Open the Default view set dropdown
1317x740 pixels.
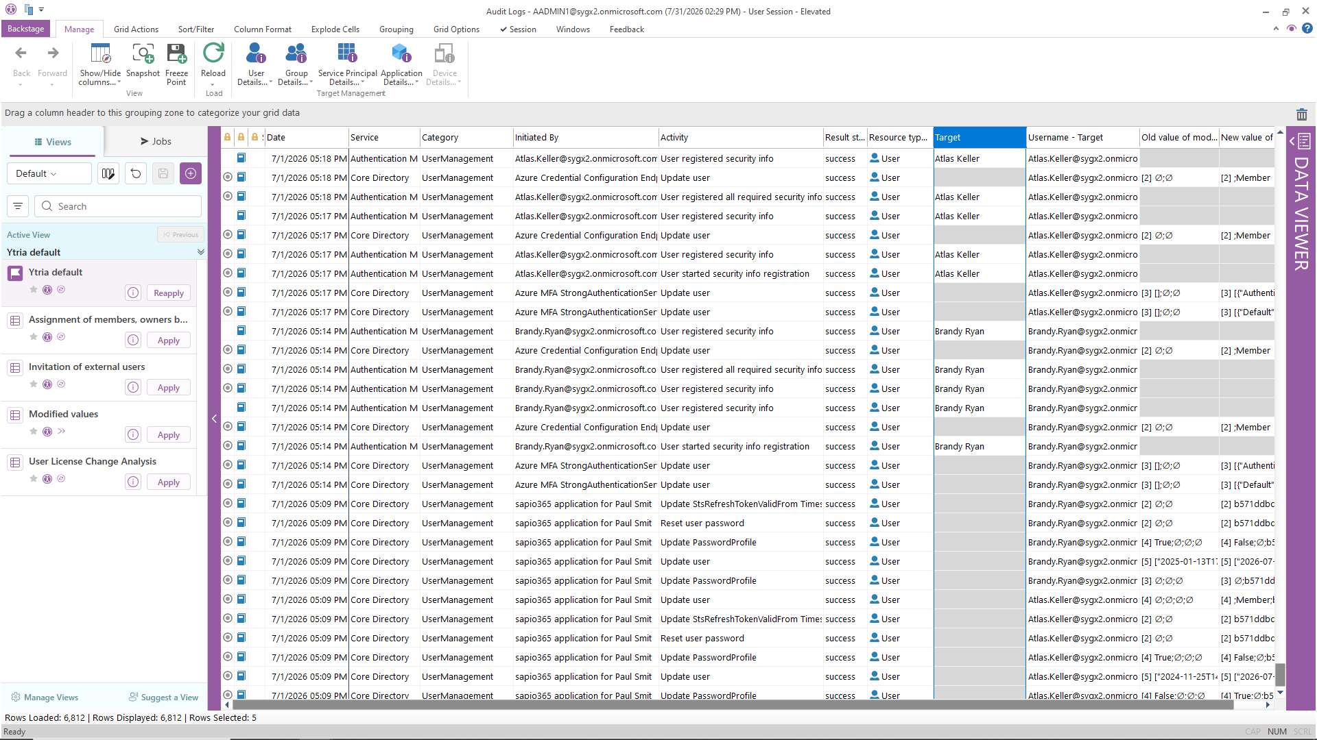pos(49,174)
